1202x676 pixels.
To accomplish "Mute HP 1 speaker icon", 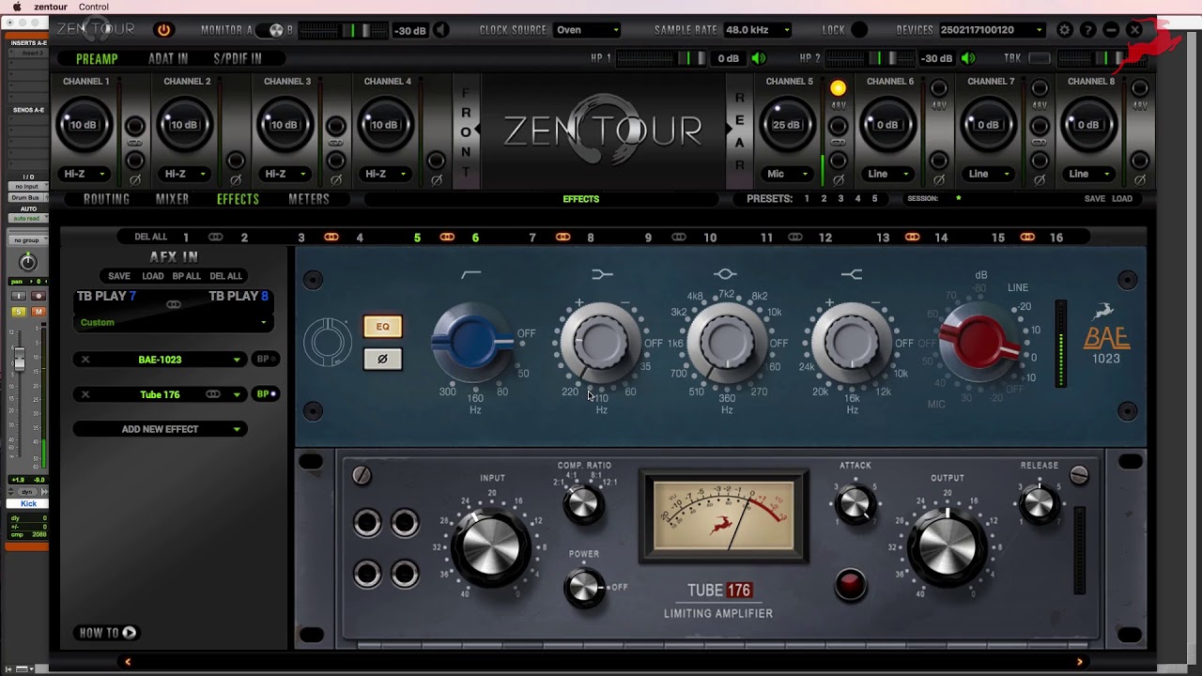I will pyautogui.click(x=759, y=58).
